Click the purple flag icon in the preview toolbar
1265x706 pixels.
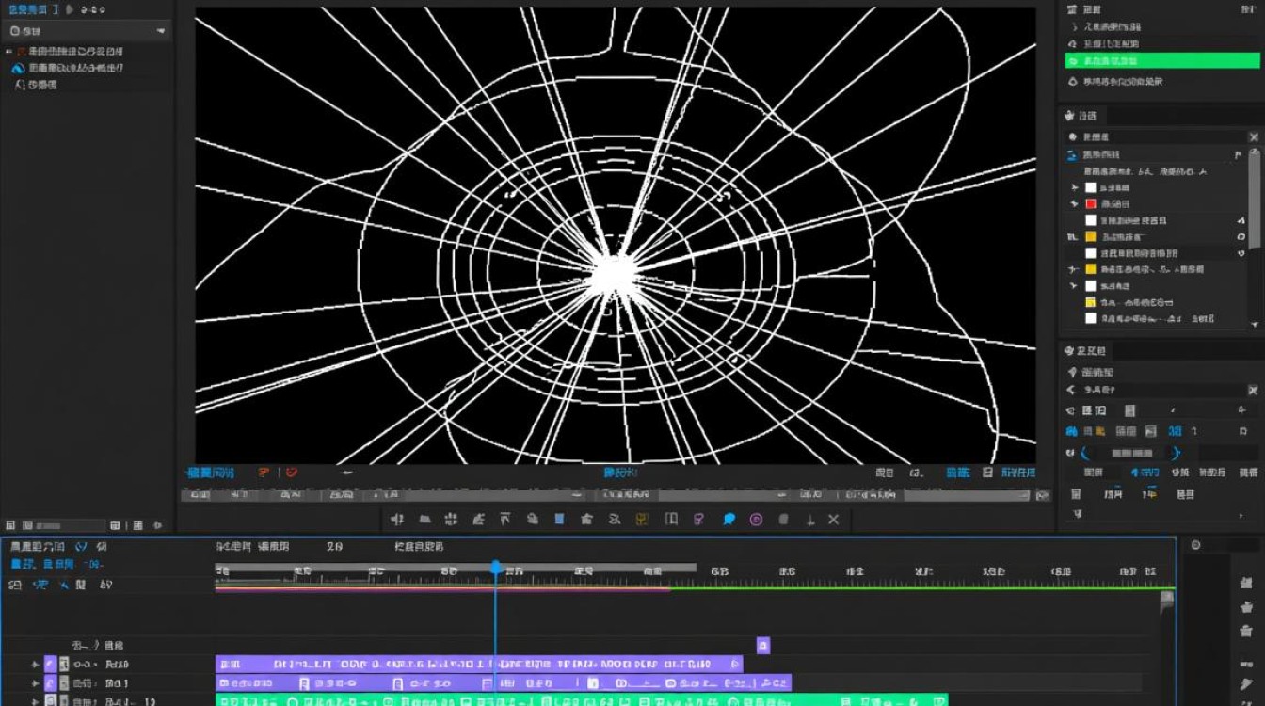(698, 519)
